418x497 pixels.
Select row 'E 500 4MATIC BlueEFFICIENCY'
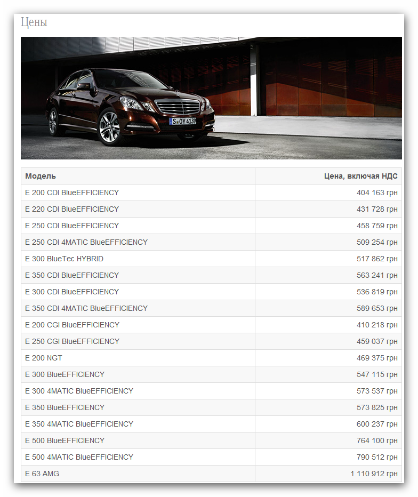tap(211, 457)
